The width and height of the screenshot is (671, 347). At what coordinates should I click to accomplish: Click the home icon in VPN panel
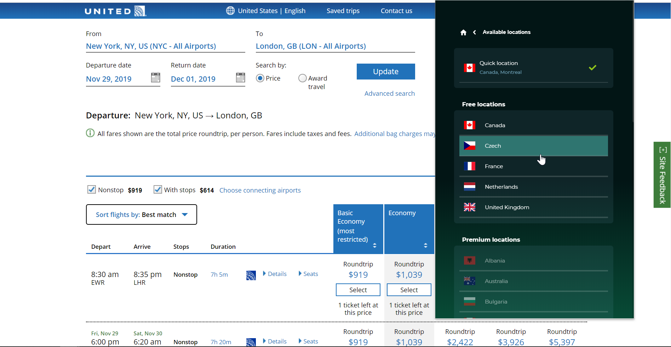pos(463,33)
